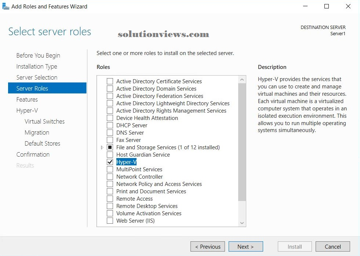
Task: Uncheck the Hyper-V role checkbox
Action: coord(110,162)
